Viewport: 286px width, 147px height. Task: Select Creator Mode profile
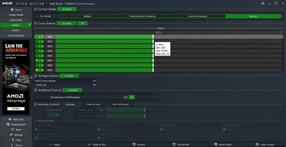point(16,15)
